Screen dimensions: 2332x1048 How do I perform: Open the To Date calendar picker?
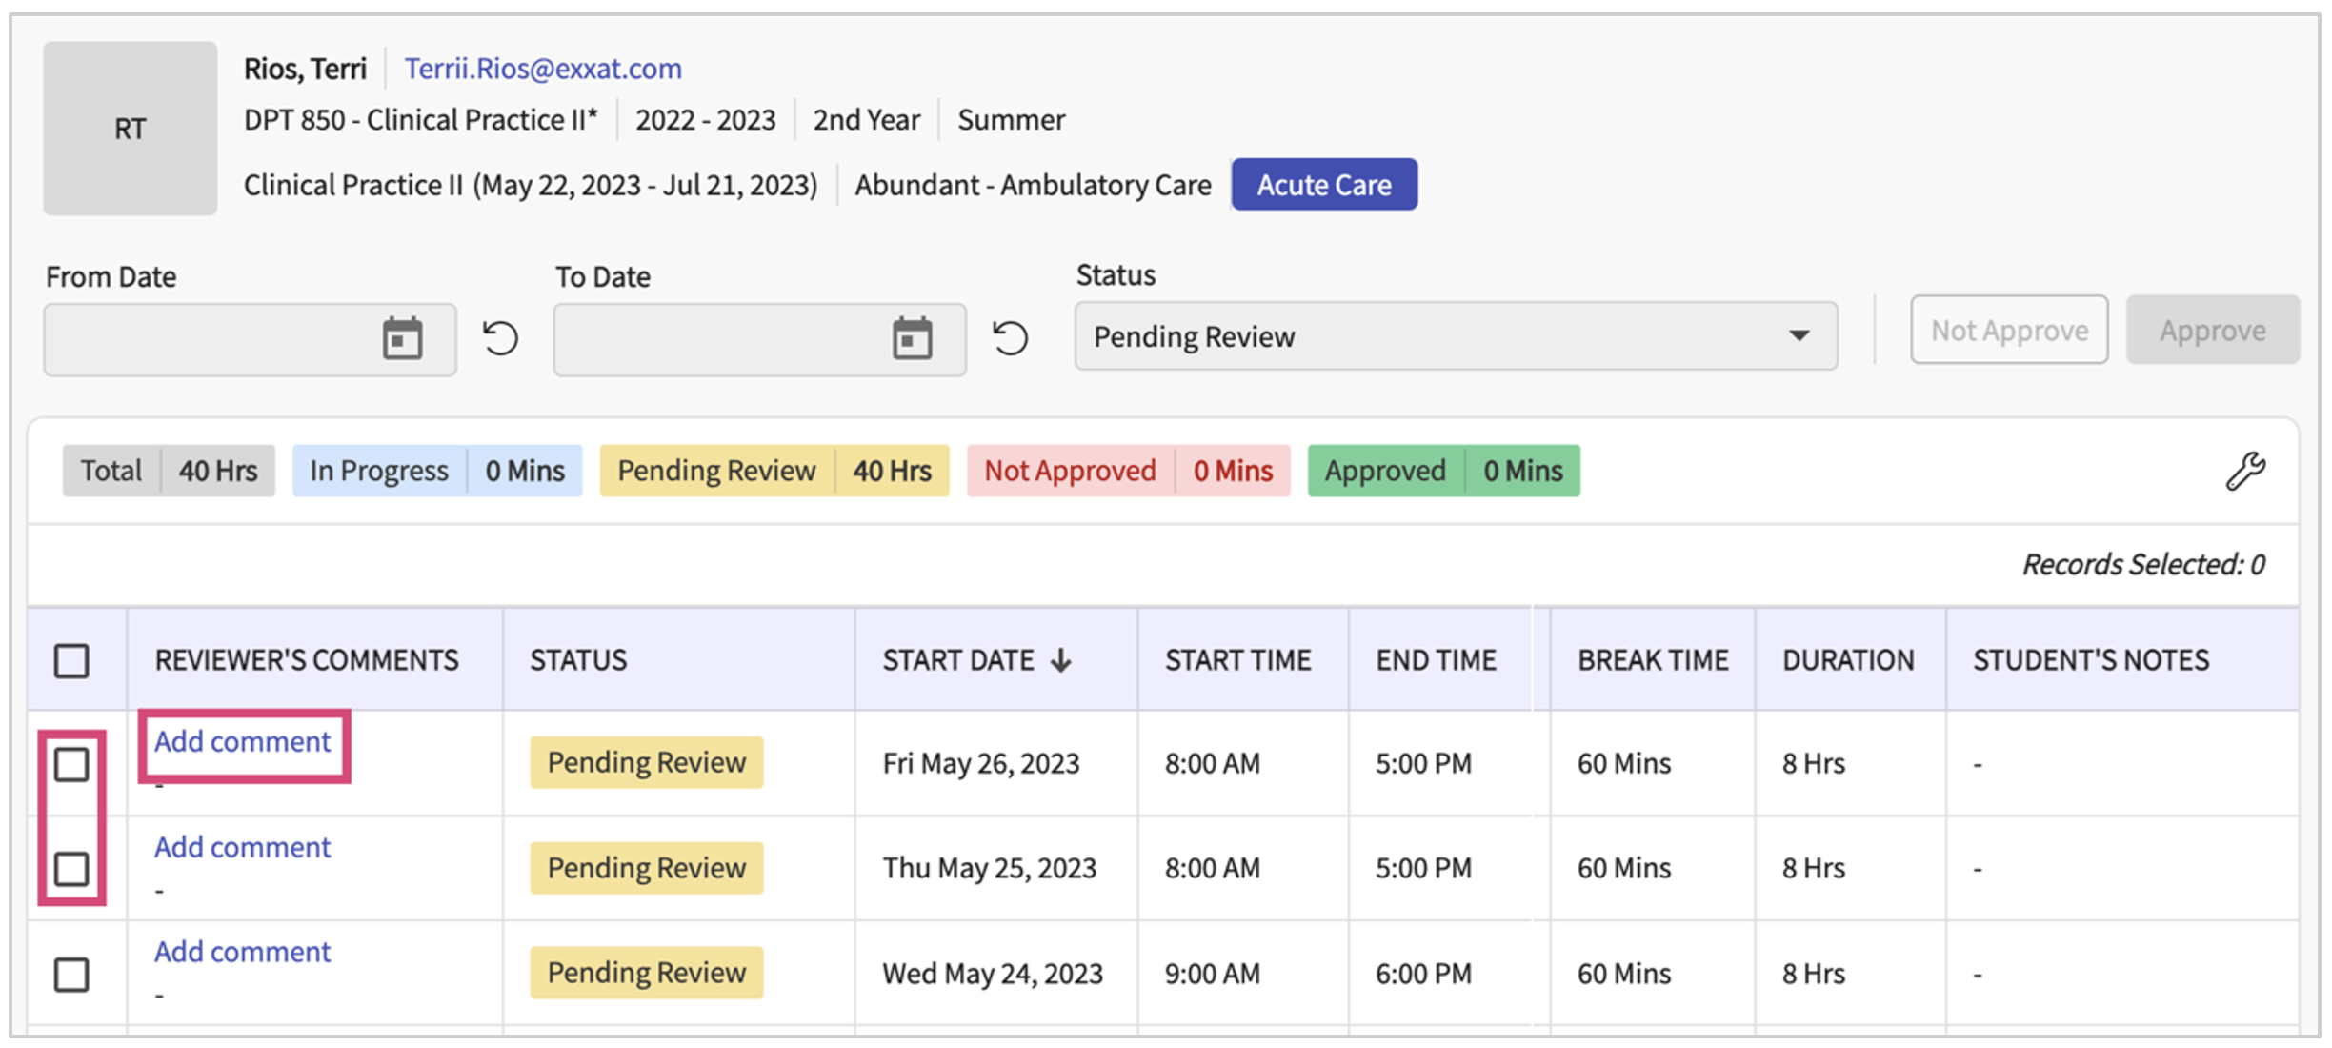click(912, 339)
